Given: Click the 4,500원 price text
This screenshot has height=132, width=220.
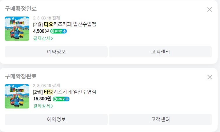Looking at the screenshot, I should [x=41, y=31].
